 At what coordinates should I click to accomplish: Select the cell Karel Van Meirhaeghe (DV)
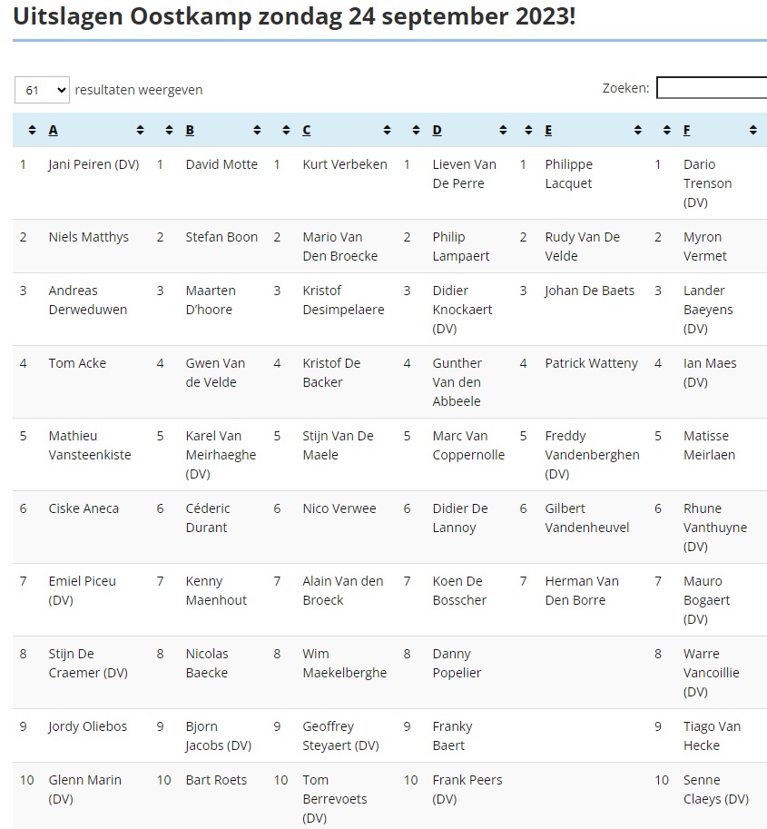point(221,455)
